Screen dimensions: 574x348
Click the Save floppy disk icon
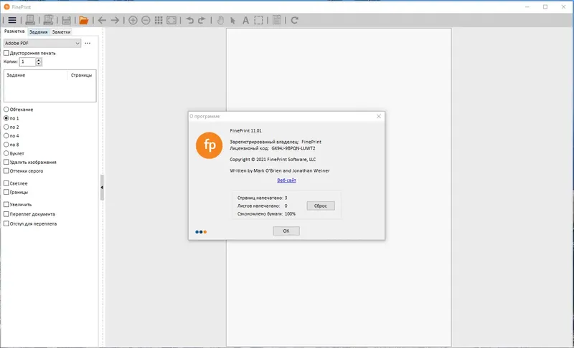point(66,21)
